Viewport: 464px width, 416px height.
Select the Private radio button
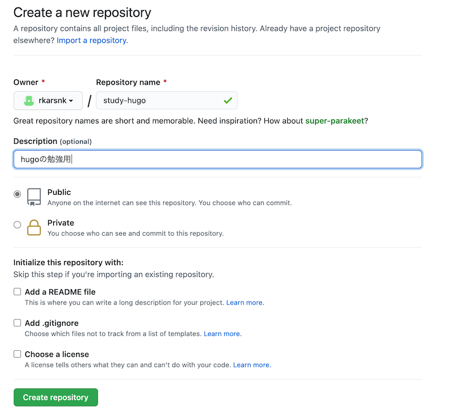click(x=17, y=224)
